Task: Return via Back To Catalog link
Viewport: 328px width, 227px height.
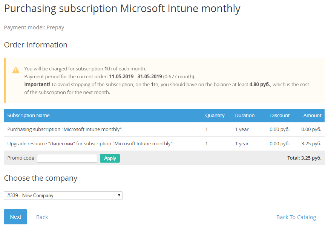Action: point(296,217)
